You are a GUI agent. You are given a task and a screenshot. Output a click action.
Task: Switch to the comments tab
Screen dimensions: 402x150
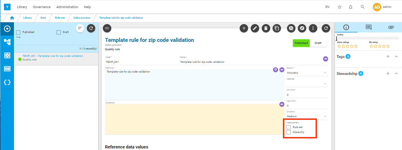coord(368,27)
